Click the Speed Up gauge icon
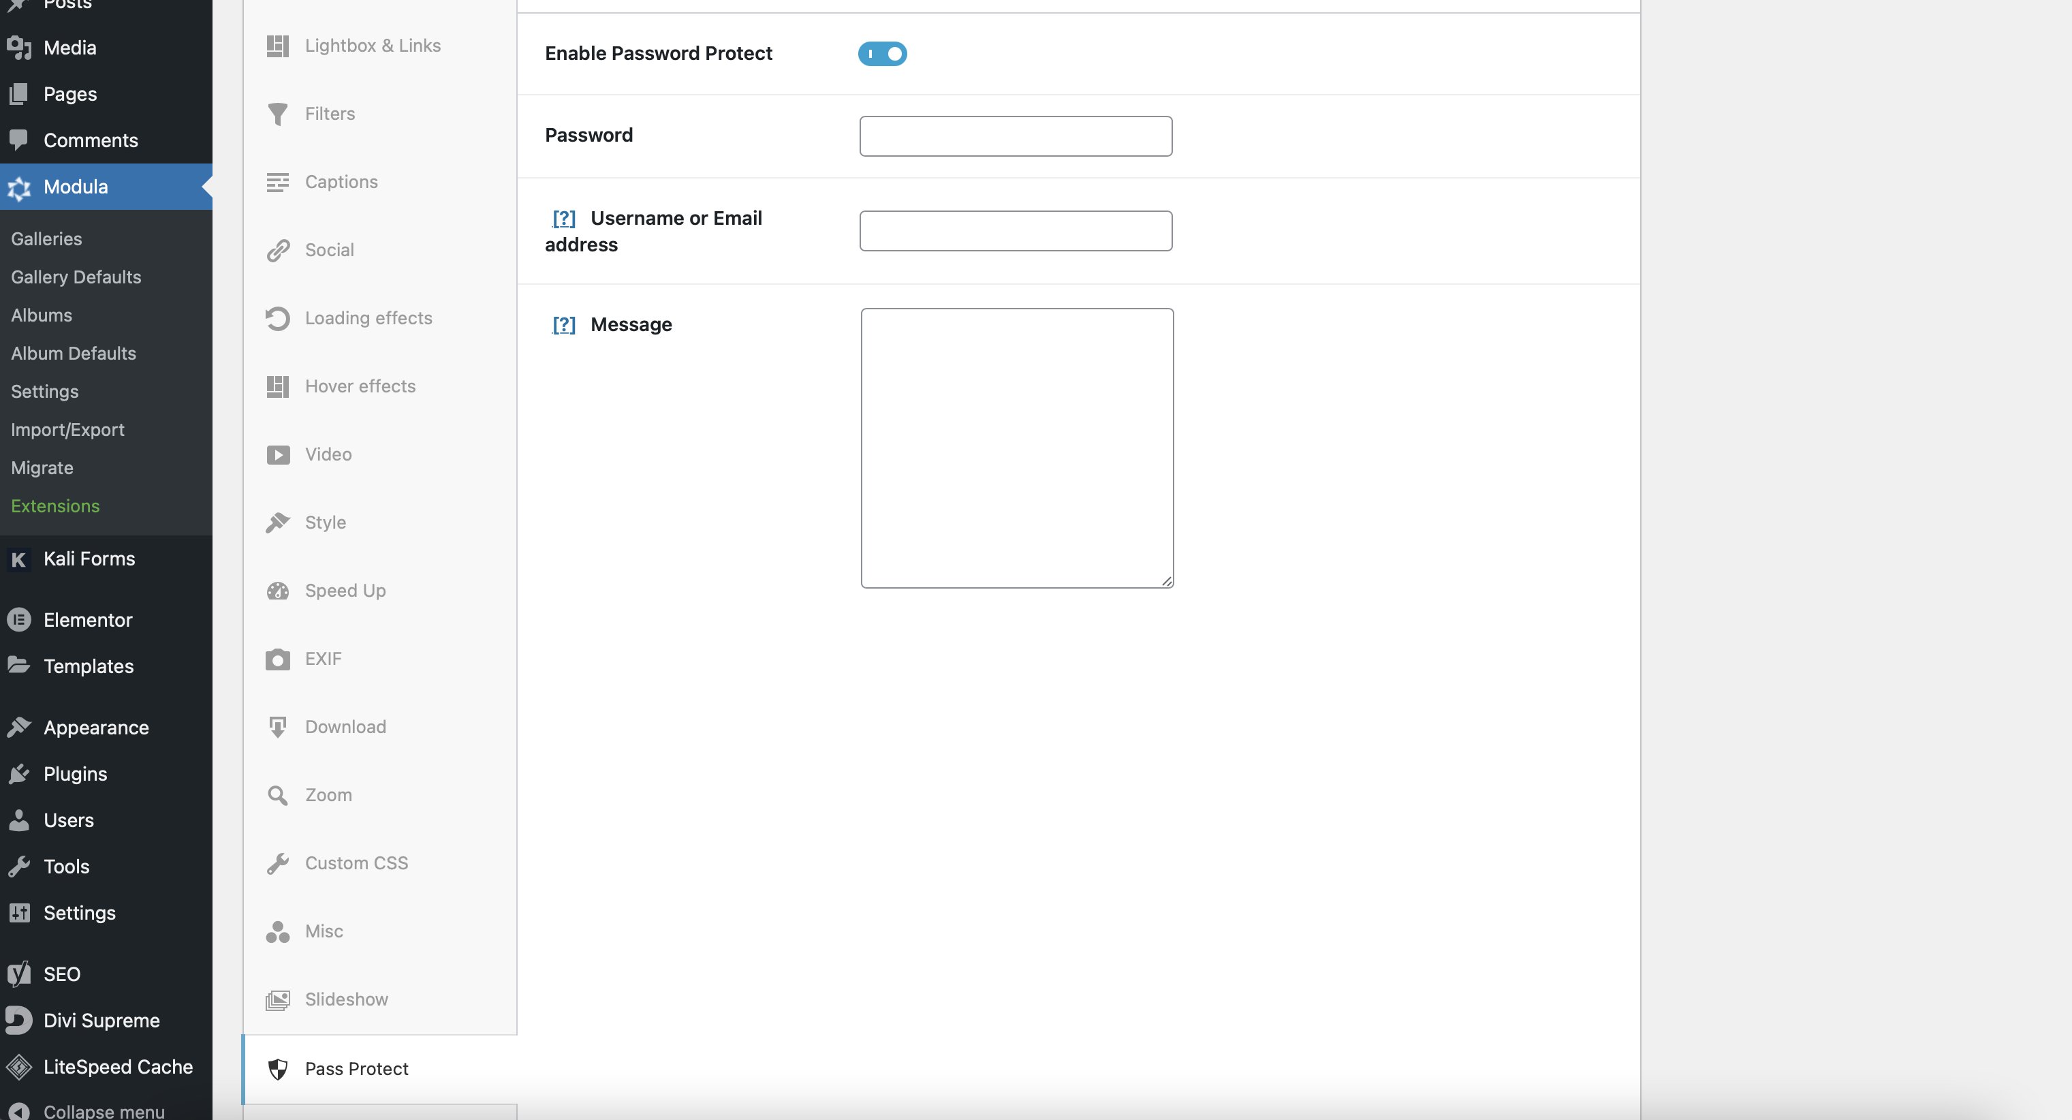The height and width of the screenshot is (1120, 2072). pyautogui.click(x=277, y=591)
